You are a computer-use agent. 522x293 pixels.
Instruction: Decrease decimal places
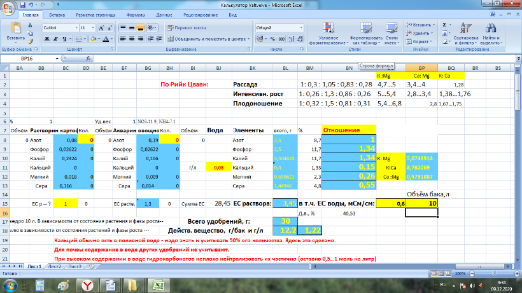300,39
